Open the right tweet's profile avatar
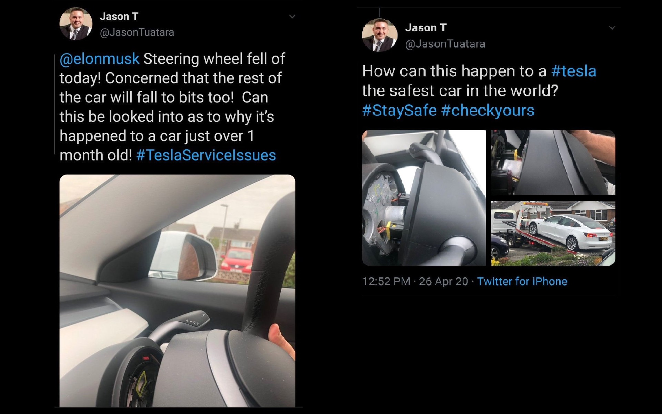This screenshot has height=414, width=662. (x=379, y=35)
